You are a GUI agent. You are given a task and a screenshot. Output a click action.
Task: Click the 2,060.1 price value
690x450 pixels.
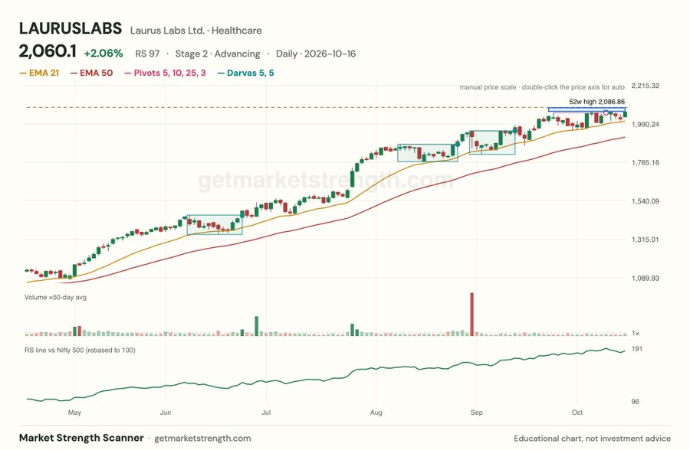[x=48, y=51]
